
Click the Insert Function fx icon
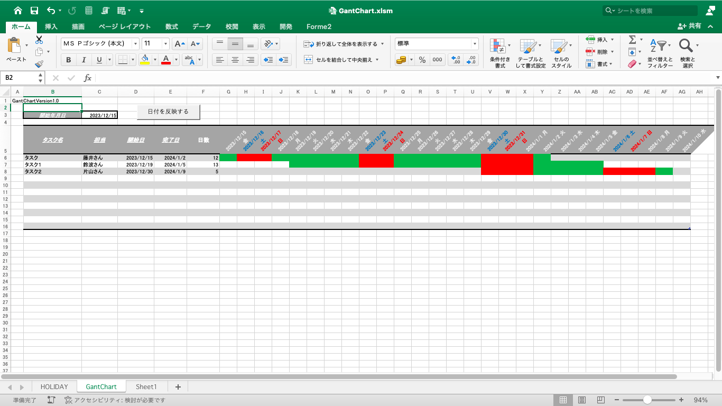(x=88, y=78)
